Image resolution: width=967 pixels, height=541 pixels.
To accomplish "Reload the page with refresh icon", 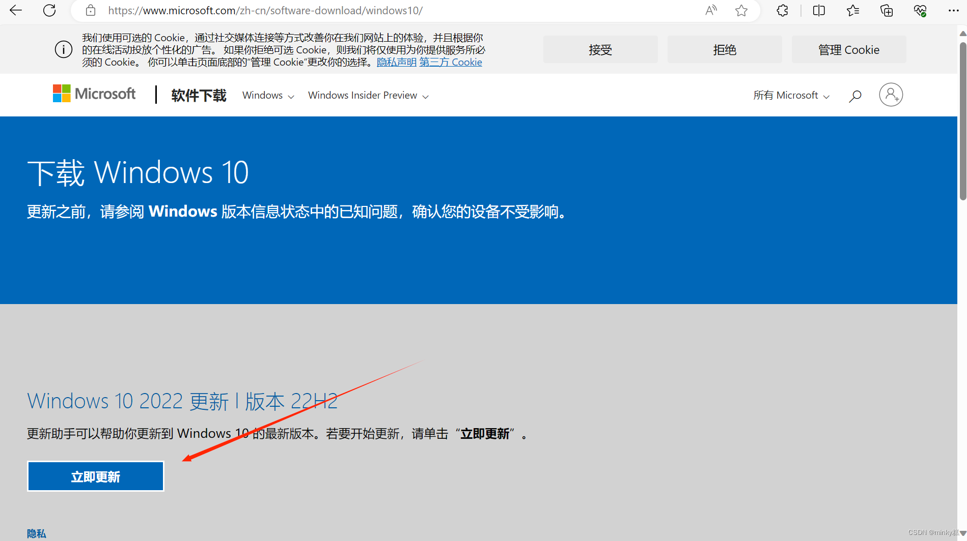I will pyautogui.click(x=49, y=10).
